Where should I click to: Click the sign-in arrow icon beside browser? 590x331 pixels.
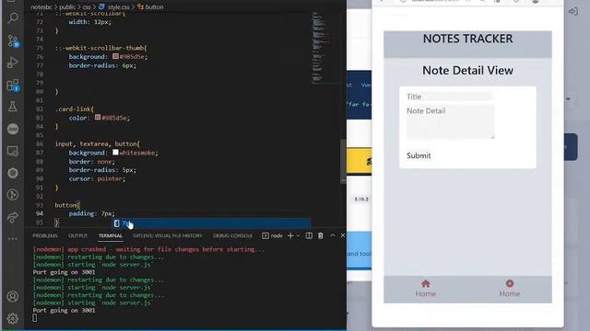point(573,12)
